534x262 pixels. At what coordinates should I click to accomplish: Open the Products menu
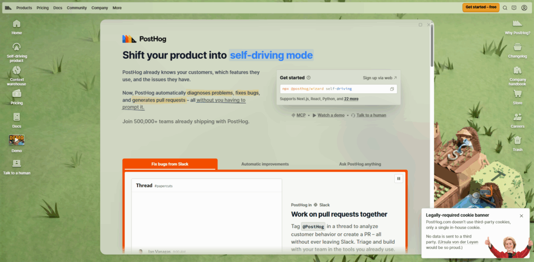24,7
